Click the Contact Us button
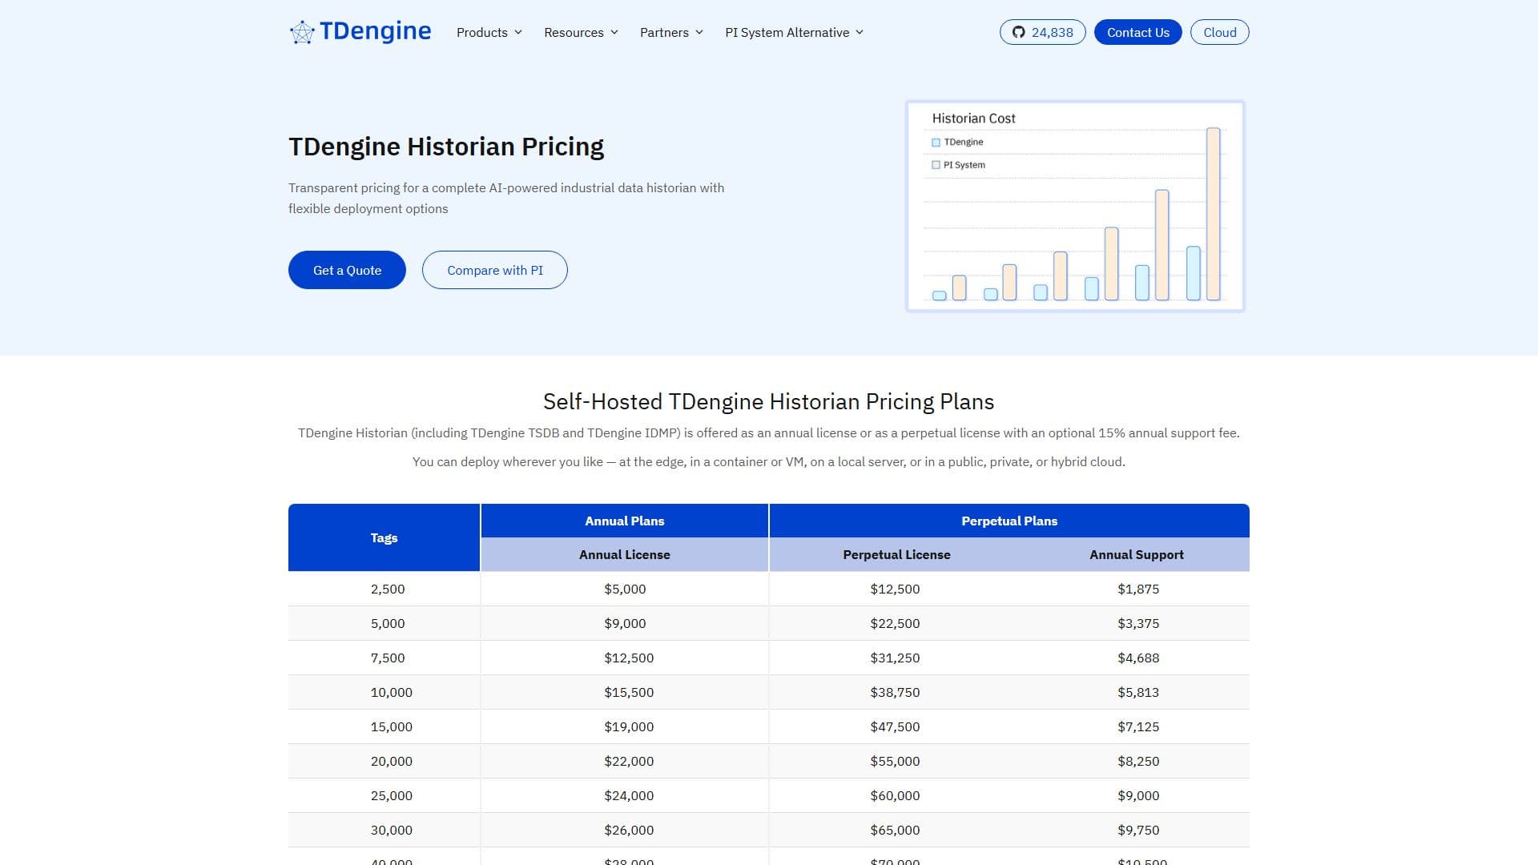This screenshot has height=865, width=1538. 1137,32
